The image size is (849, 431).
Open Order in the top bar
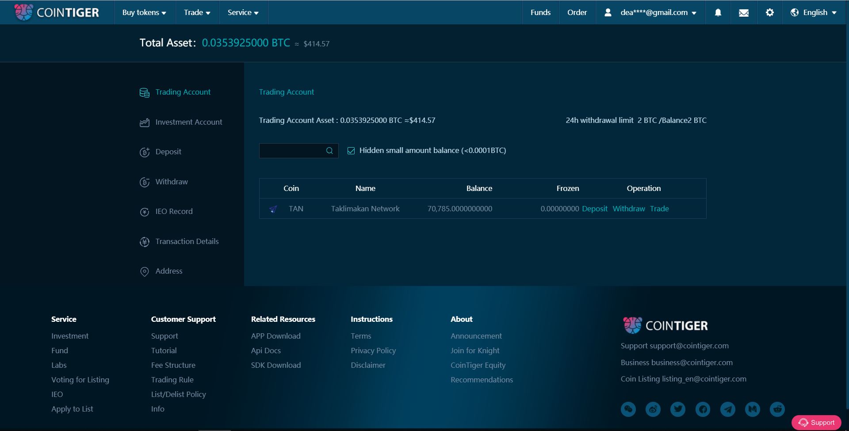(x=577, y=12)
